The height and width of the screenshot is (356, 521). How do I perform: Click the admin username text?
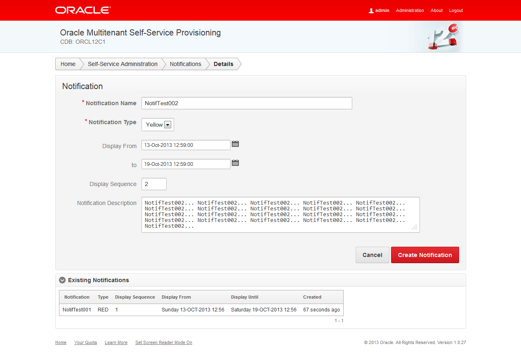382,11
